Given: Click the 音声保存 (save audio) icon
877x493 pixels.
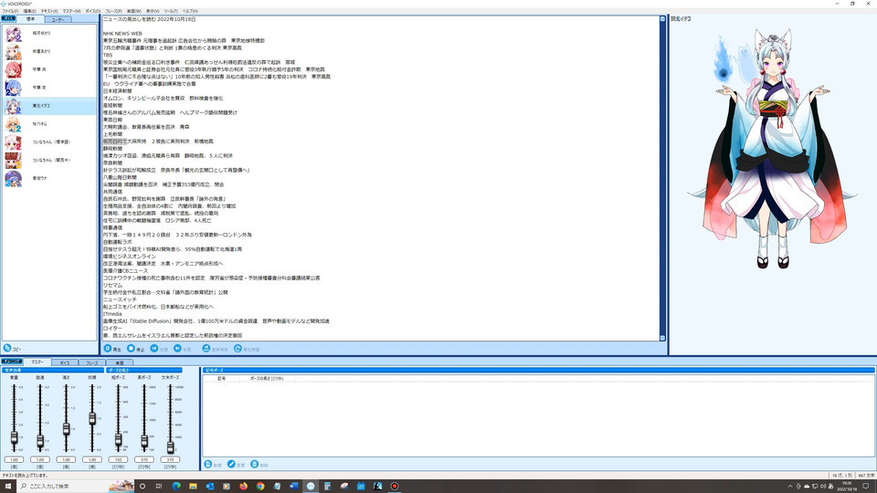Looking at the screenshot, I should [206, 348].
